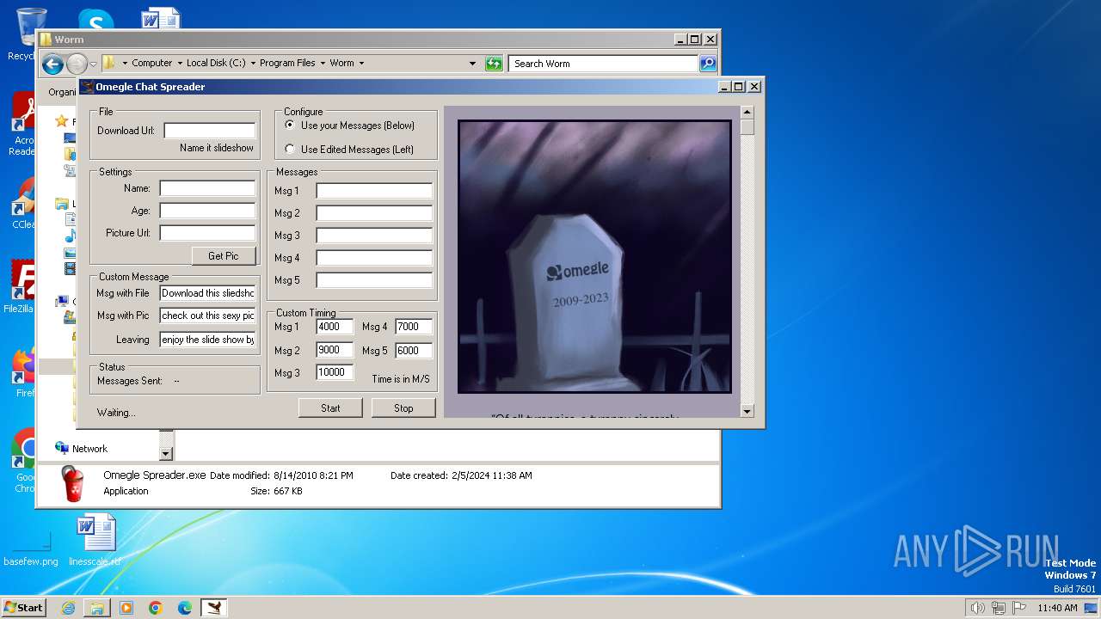Open Internet Explorer from the taskbar
Viewport: 1101px width, 619px height.
coord(68,608)
